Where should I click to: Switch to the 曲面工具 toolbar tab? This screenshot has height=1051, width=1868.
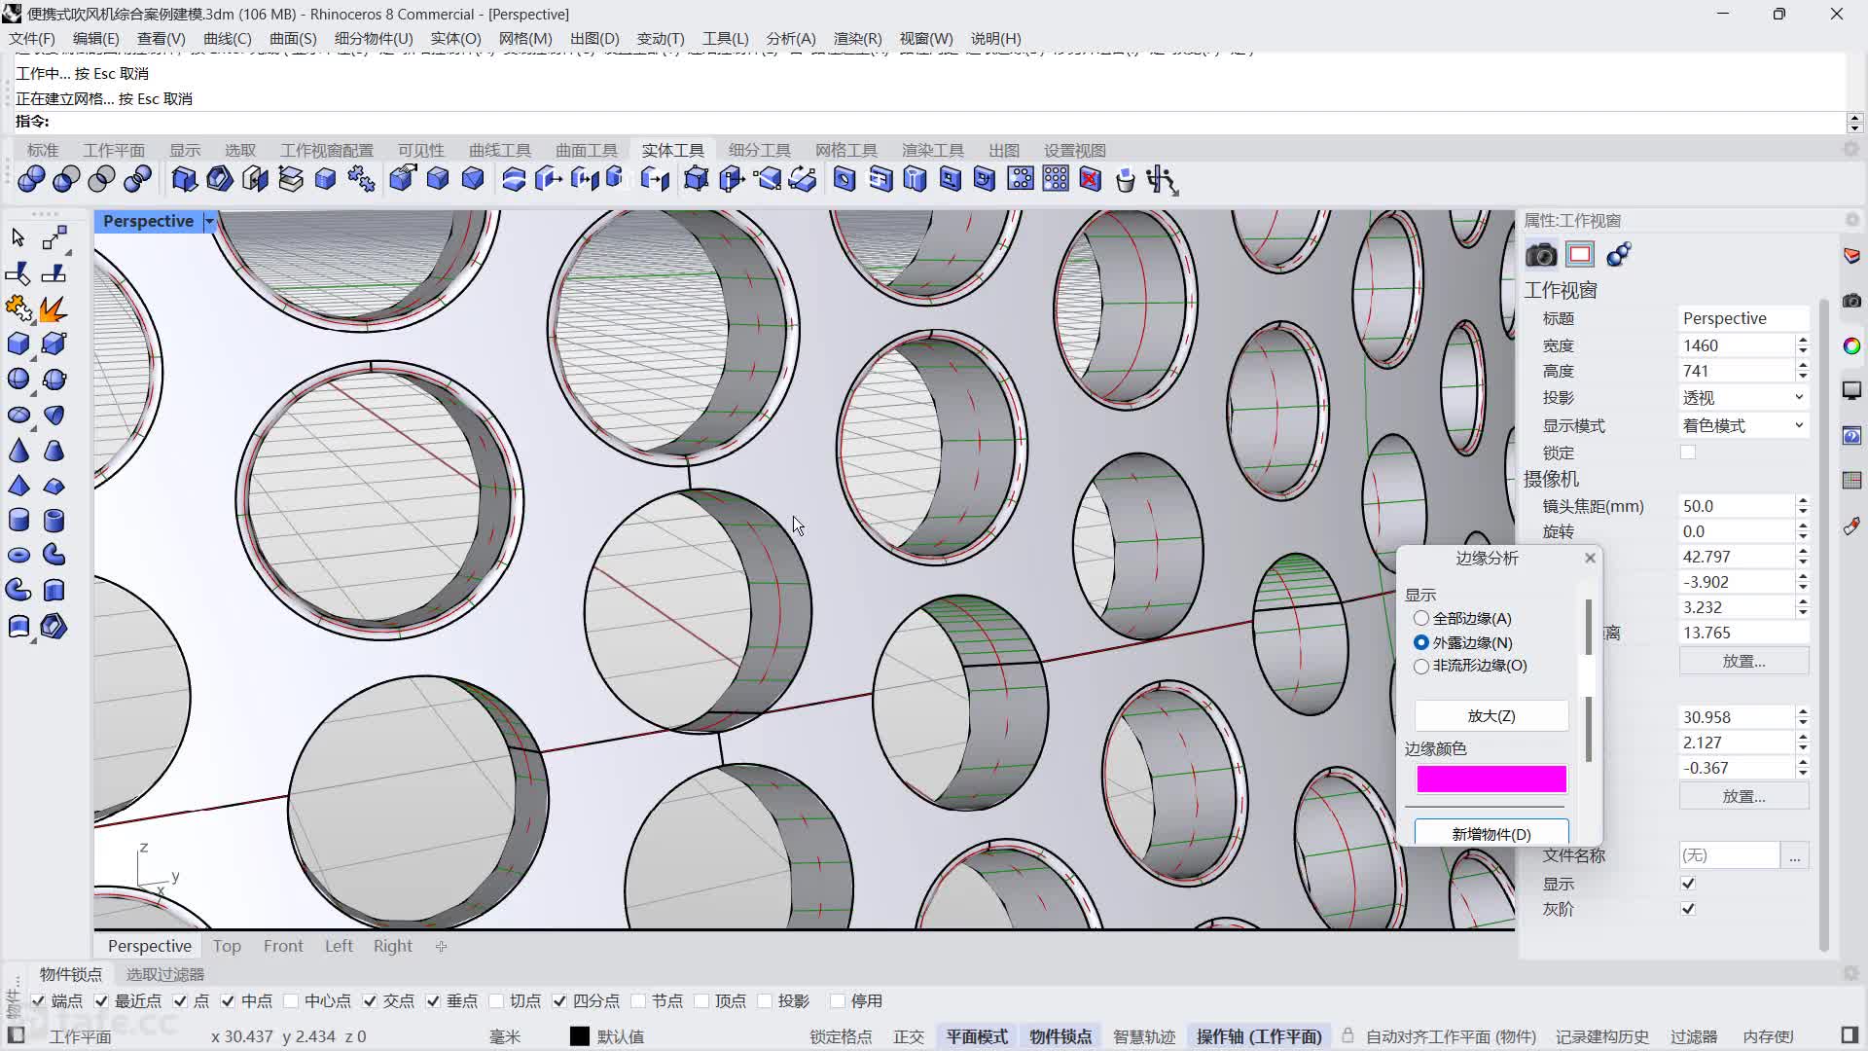point(587,150)
